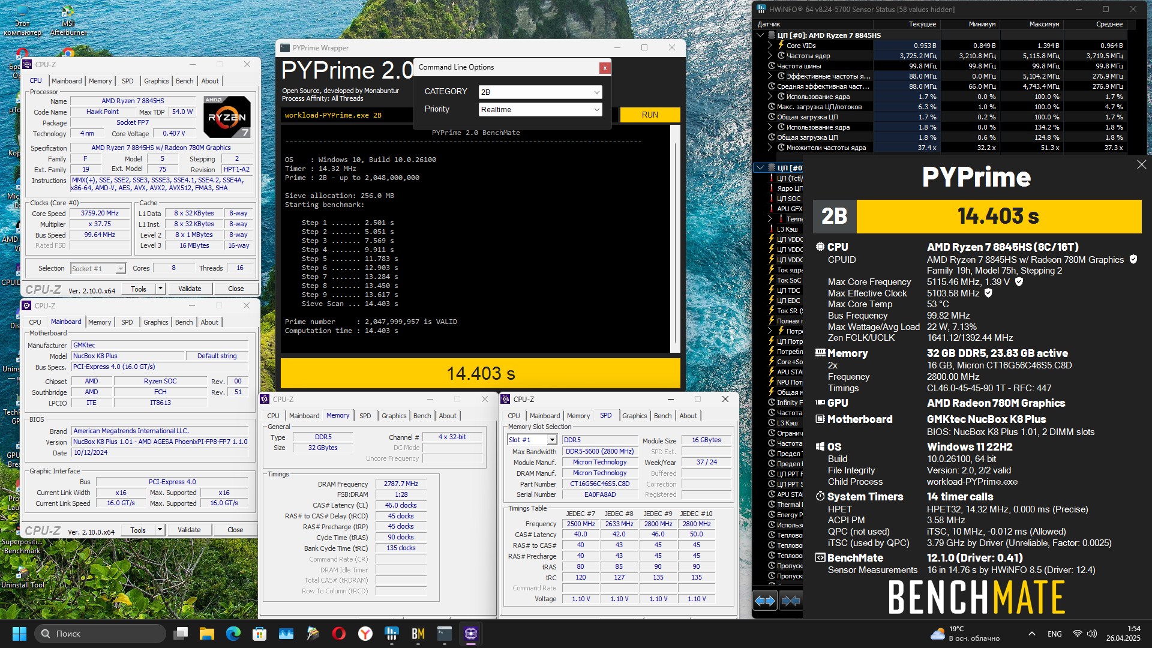Open network Wi-Fi tray icon
The image size is (1152, 648).
coord(1078,634)
